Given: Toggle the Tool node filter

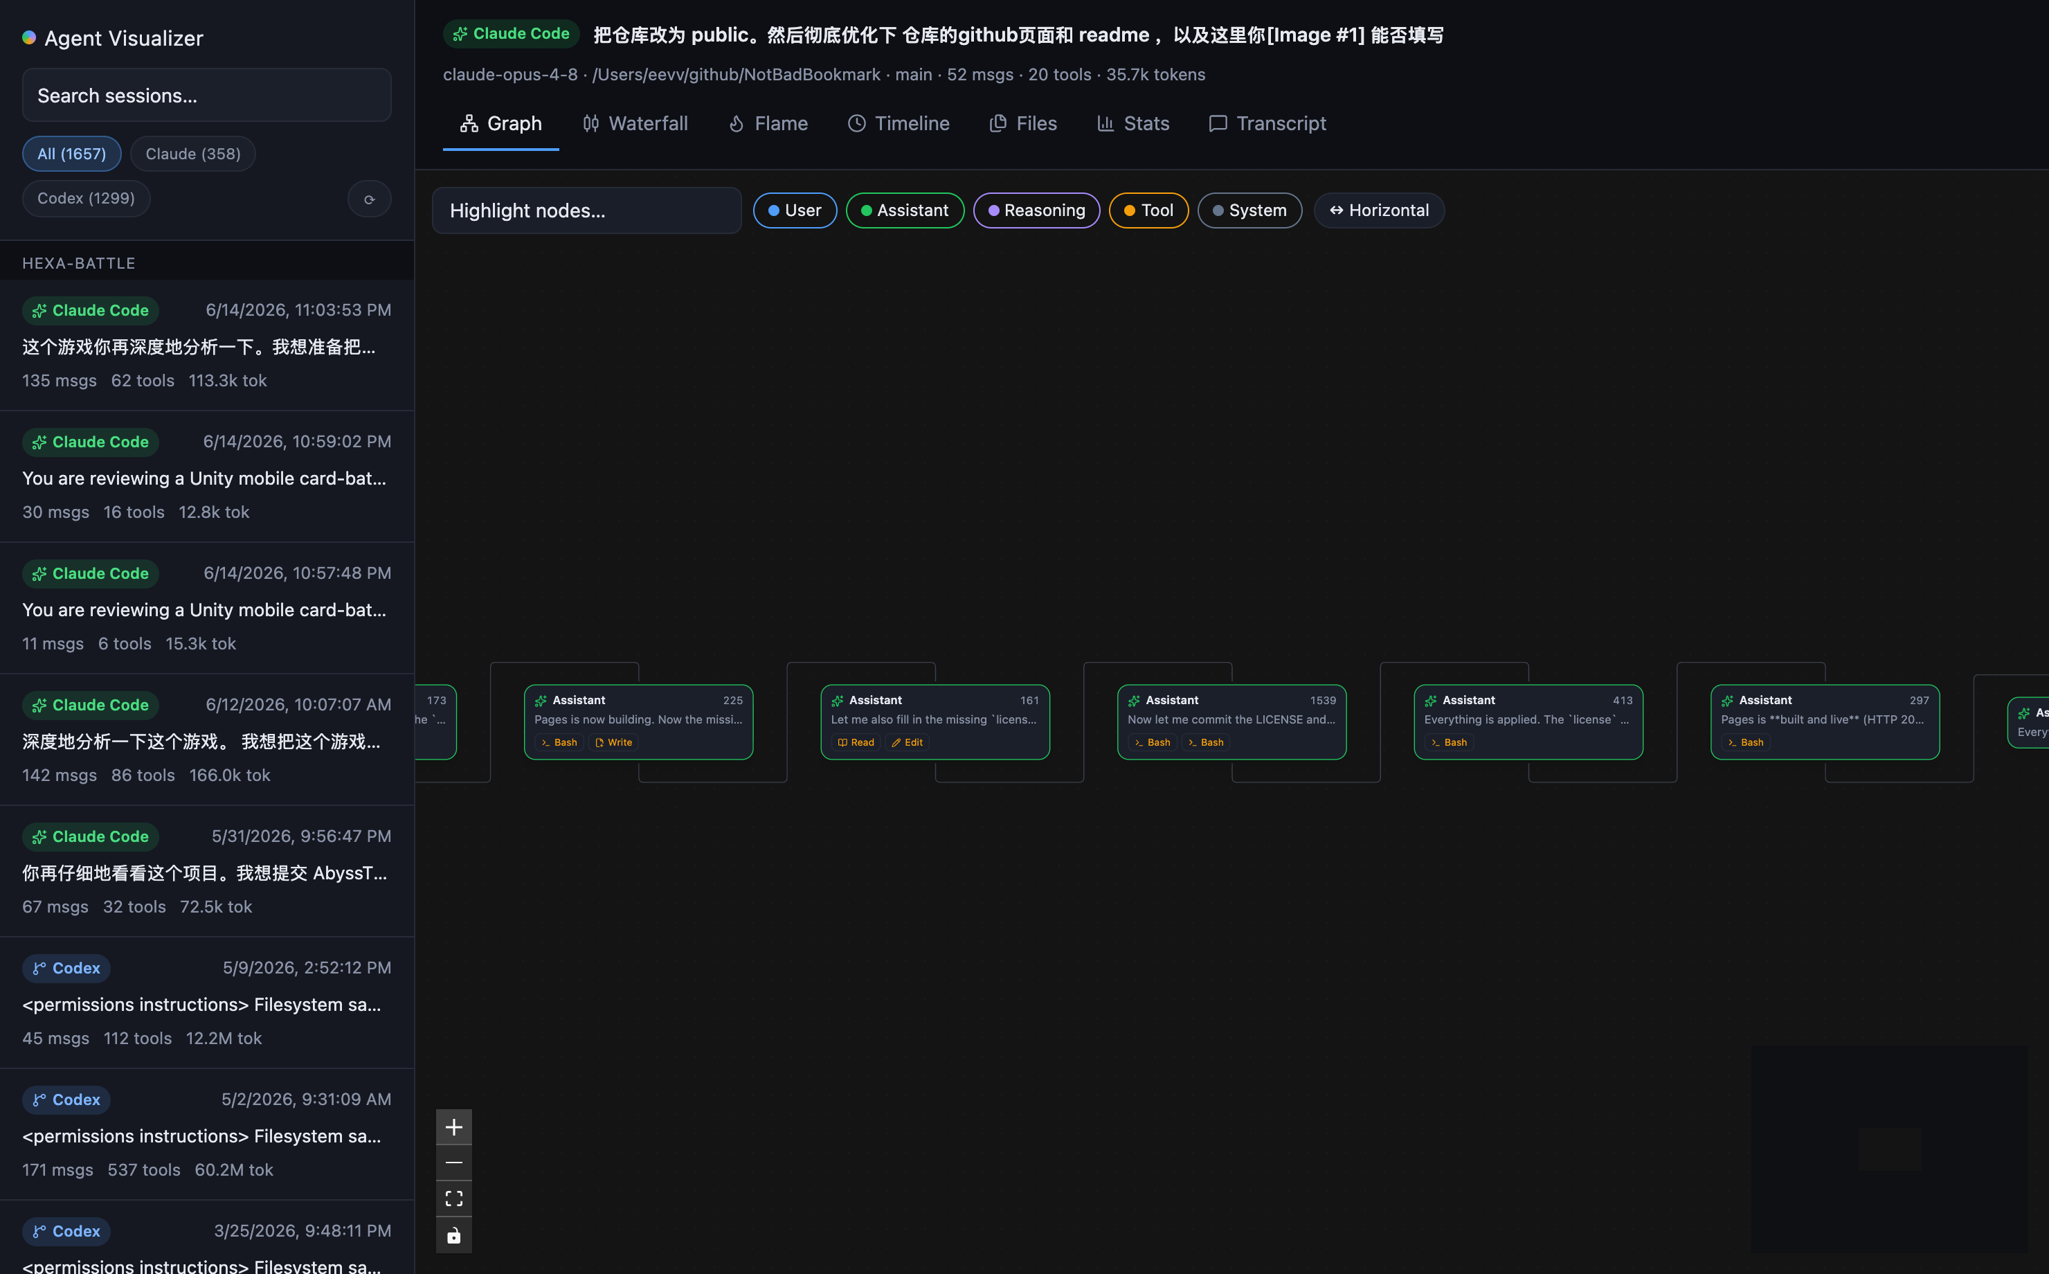Looking at the screenshot, I should point(1148,210).
